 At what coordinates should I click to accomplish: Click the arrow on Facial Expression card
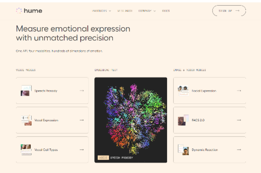(x=239, y=91)
